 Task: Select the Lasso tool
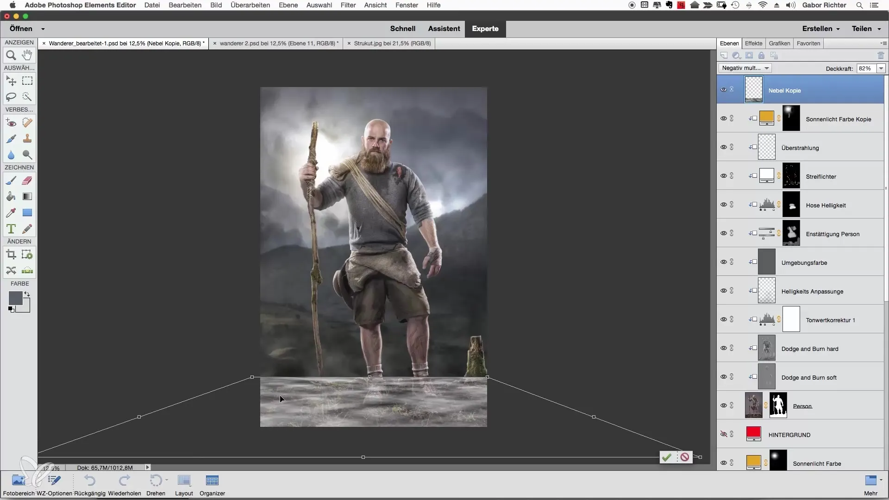pyautogui.click(x=11, y=97)
